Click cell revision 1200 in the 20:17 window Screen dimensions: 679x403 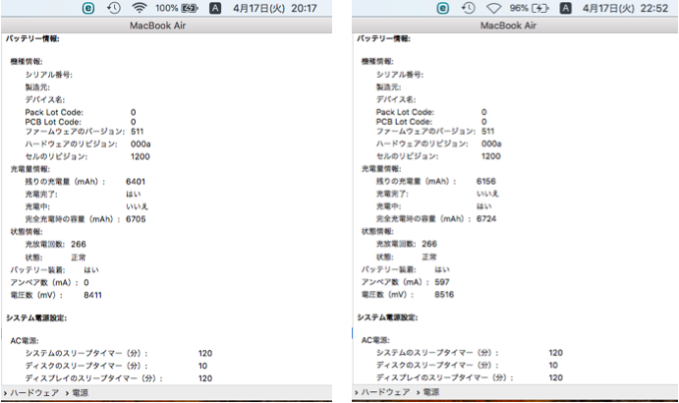pyautogui.click(x=141, y=156)
